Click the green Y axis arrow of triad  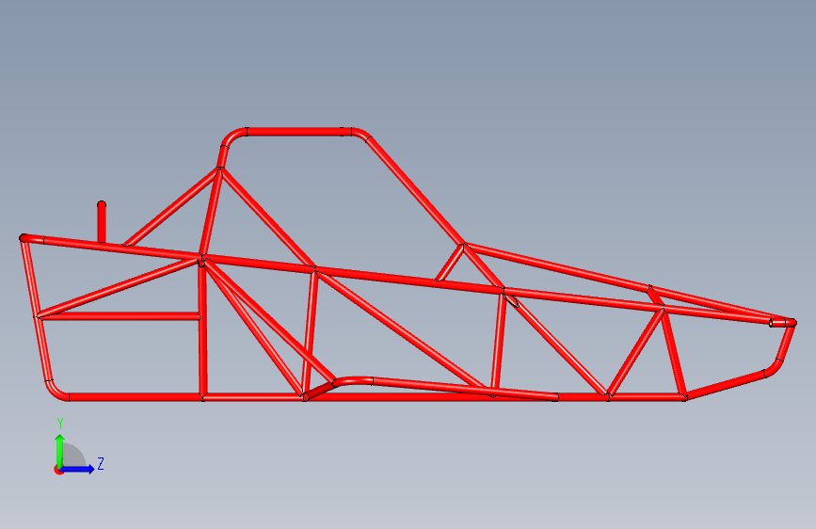60,450
